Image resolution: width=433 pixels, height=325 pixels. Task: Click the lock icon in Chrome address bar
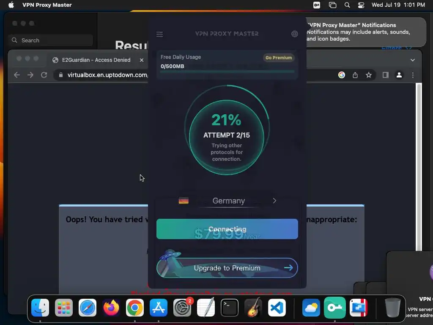click(61, 75)
